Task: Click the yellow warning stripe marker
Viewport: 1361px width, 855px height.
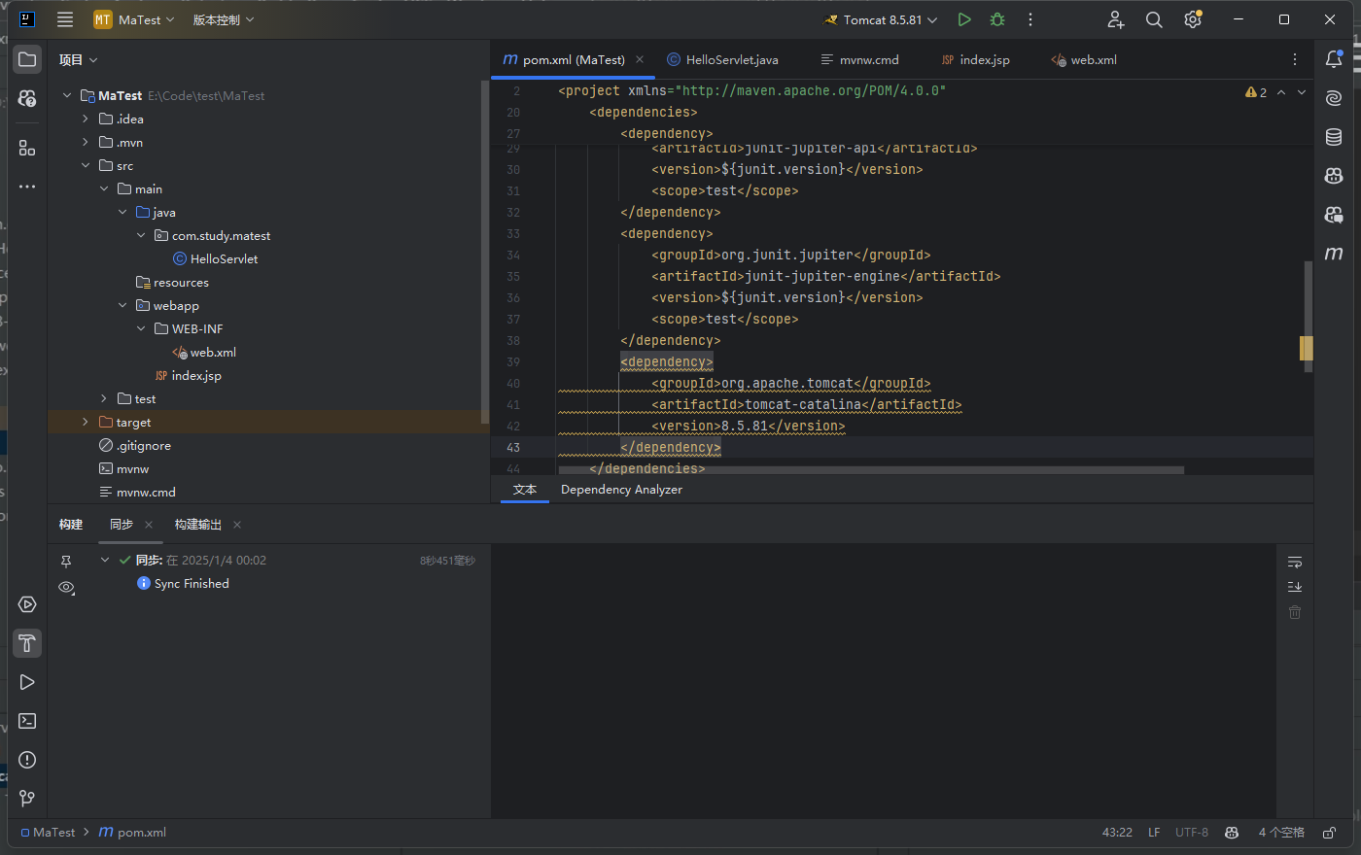Action: tap(1307, 348)
